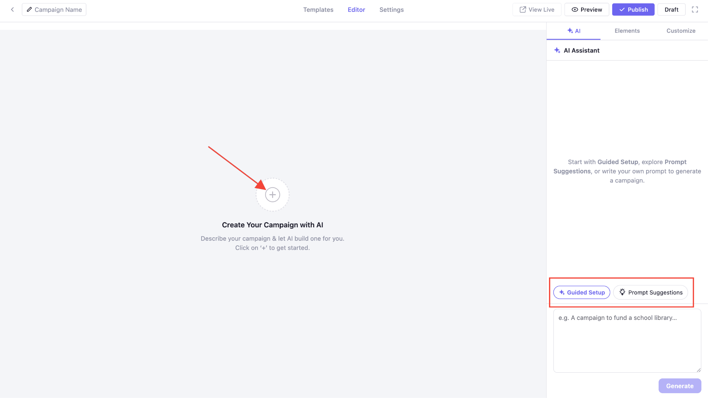The height and width of the screenshot is (398, 708).
Task: Switch to the Elements panel tab
Action: [627, 31]
